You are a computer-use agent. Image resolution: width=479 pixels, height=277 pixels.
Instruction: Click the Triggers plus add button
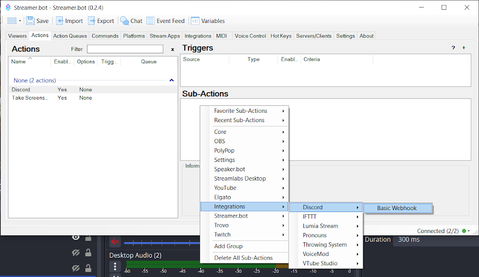coord(464,48)
